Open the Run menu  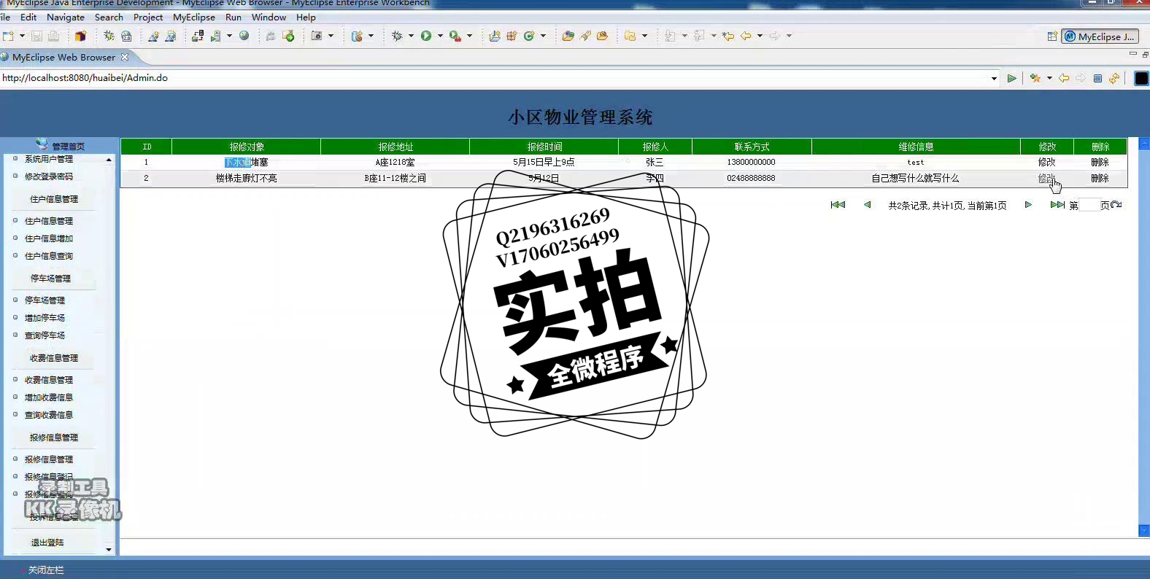(x=234, y=17)
